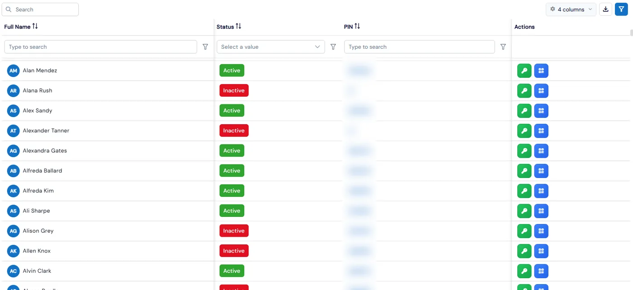Click the key icon in Alana Rush's row
The height and width of the screenshot is (290, 633).
(x=524, y=91)
